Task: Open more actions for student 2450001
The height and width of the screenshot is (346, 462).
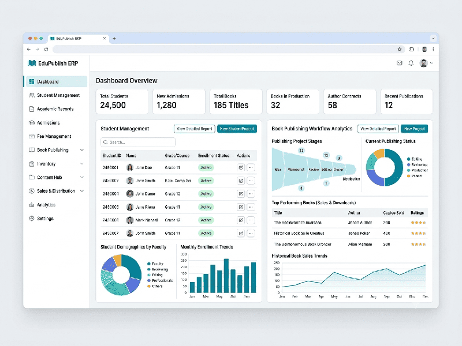Action: [251, 167]
